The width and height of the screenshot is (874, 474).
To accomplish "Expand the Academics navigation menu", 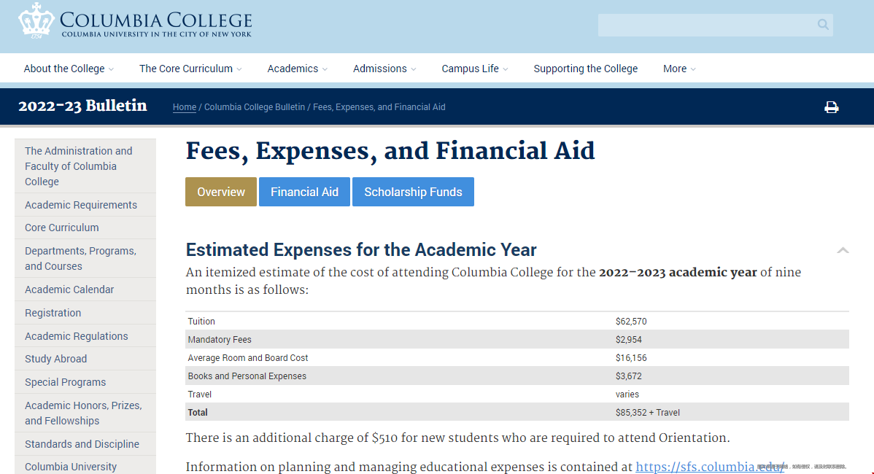I will click(x=297, y=69).
